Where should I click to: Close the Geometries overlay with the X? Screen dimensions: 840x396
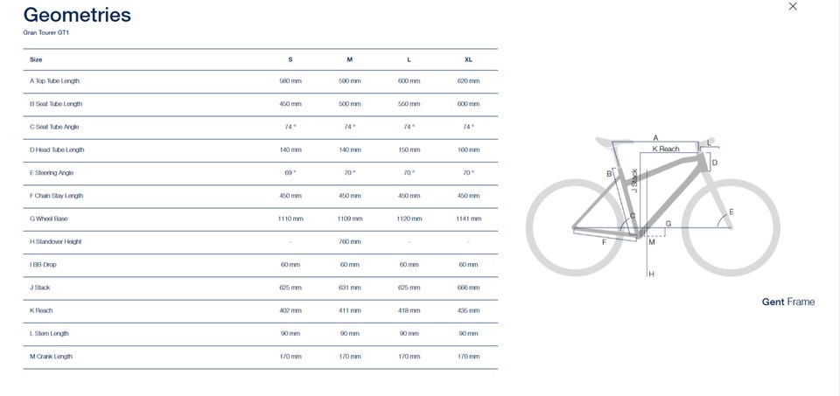pyautogui.click(x=793, y=6)
